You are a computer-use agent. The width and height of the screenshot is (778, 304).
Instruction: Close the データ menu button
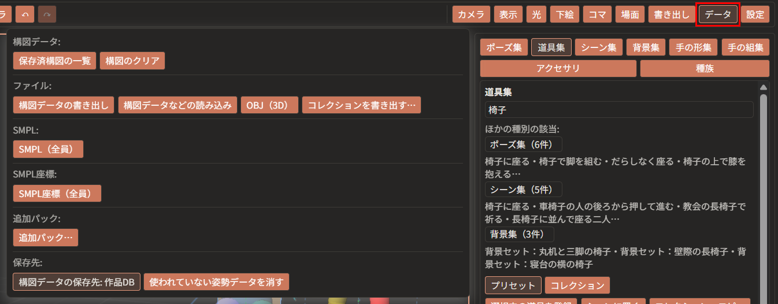[x=718, y=14]
